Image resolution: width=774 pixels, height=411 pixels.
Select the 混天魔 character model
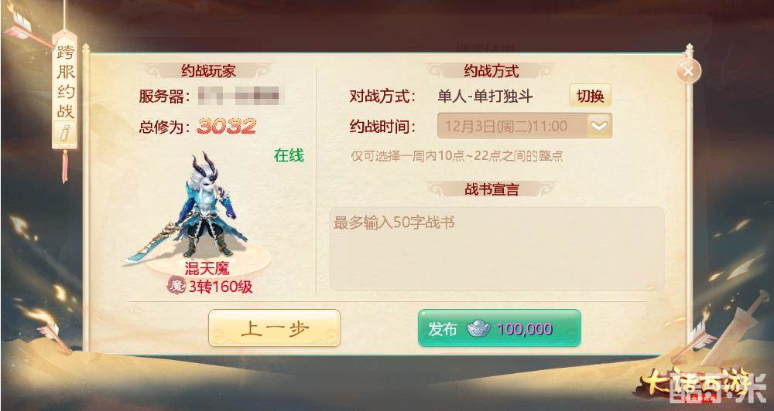click(x=204, y=206)
